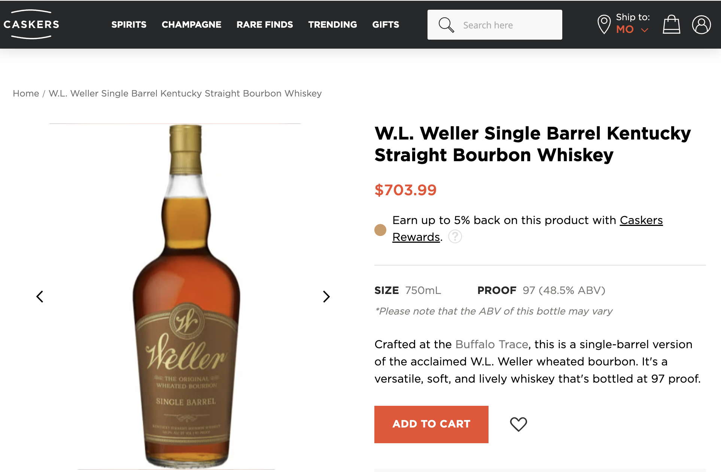Follow the Caskers Rewards link
The image size is (721, 472).
[641, 220]
